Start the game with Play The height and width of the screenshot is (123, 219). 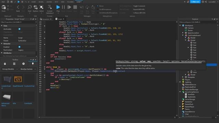(58, 7)
